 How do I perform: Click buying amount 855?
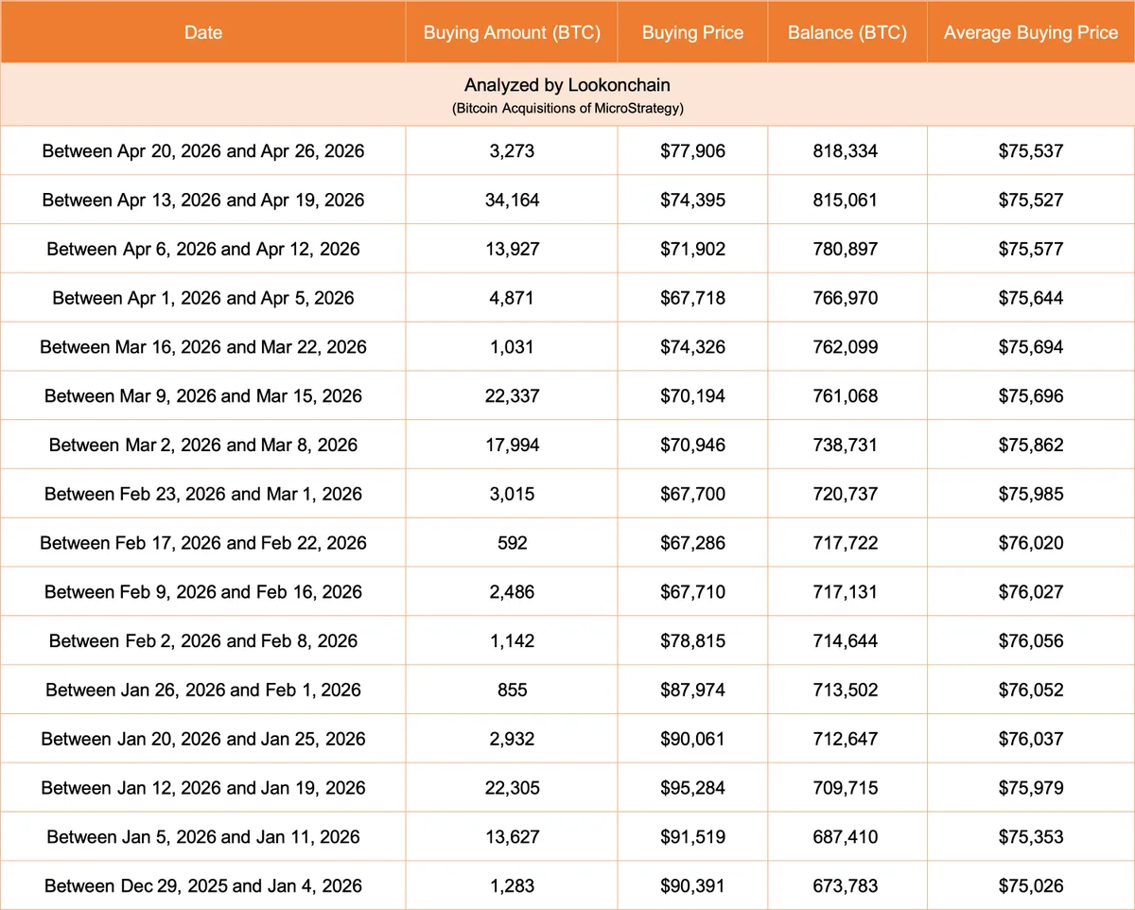pos(512,691)
